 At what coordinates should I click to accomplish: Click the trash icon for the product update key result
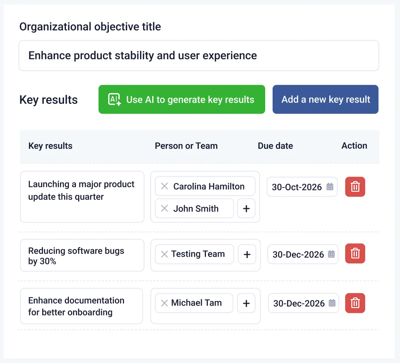click(x=355, y=187)
